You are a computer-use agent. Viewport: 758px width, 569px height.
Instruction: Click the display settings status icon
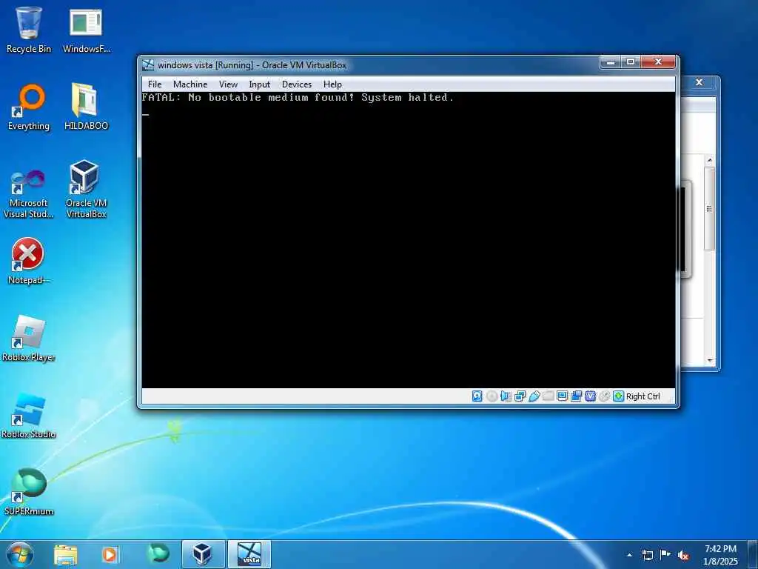563,396
